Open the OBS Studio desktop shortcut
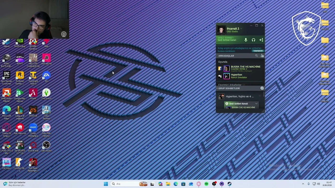 coord(46,146)
